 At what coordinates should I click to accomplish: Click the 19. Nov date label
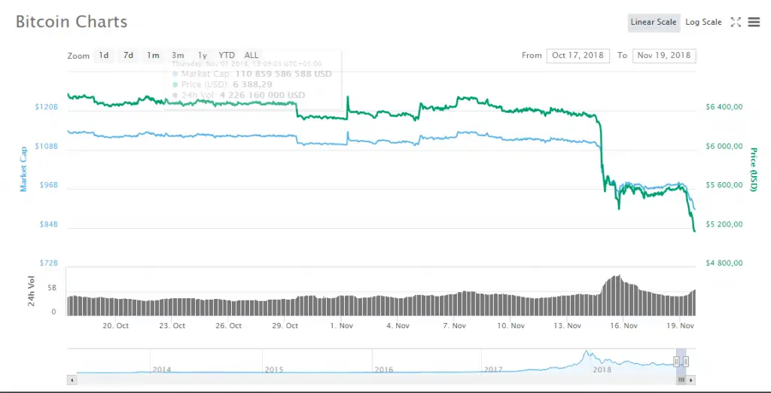[680, 325]
